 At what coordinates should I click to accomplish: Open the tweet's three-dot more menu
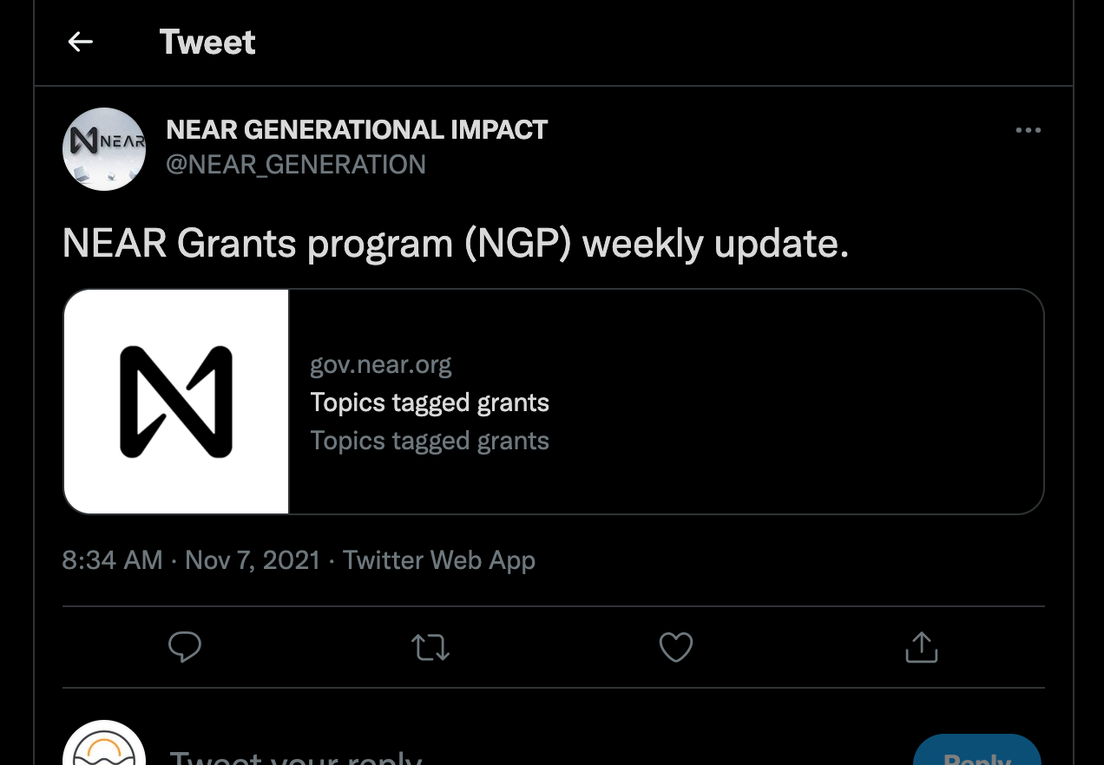(x=1028, y=130)
